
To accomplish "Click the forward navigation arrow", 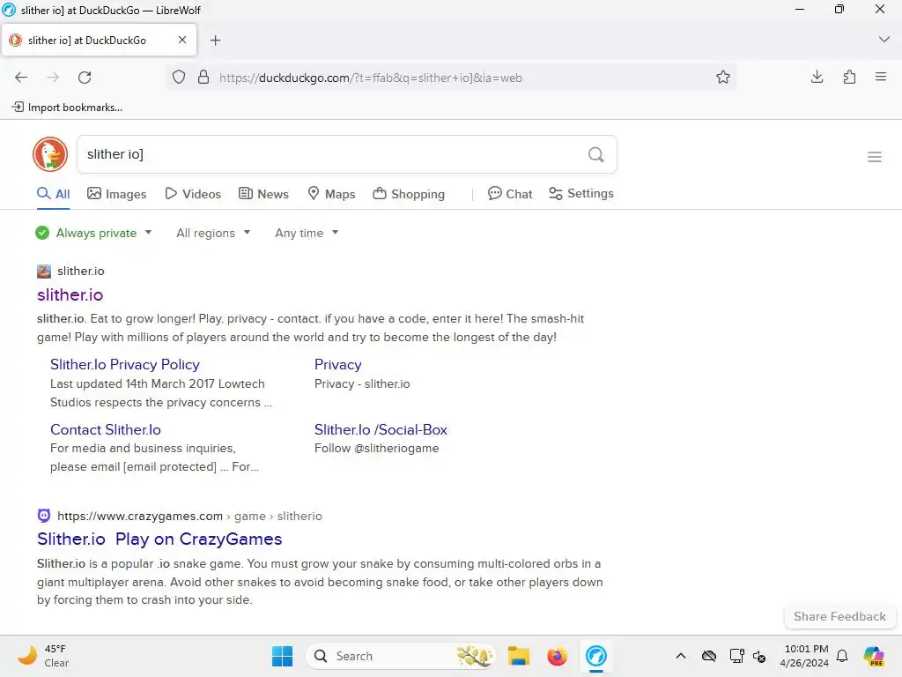I will [53, 78].
